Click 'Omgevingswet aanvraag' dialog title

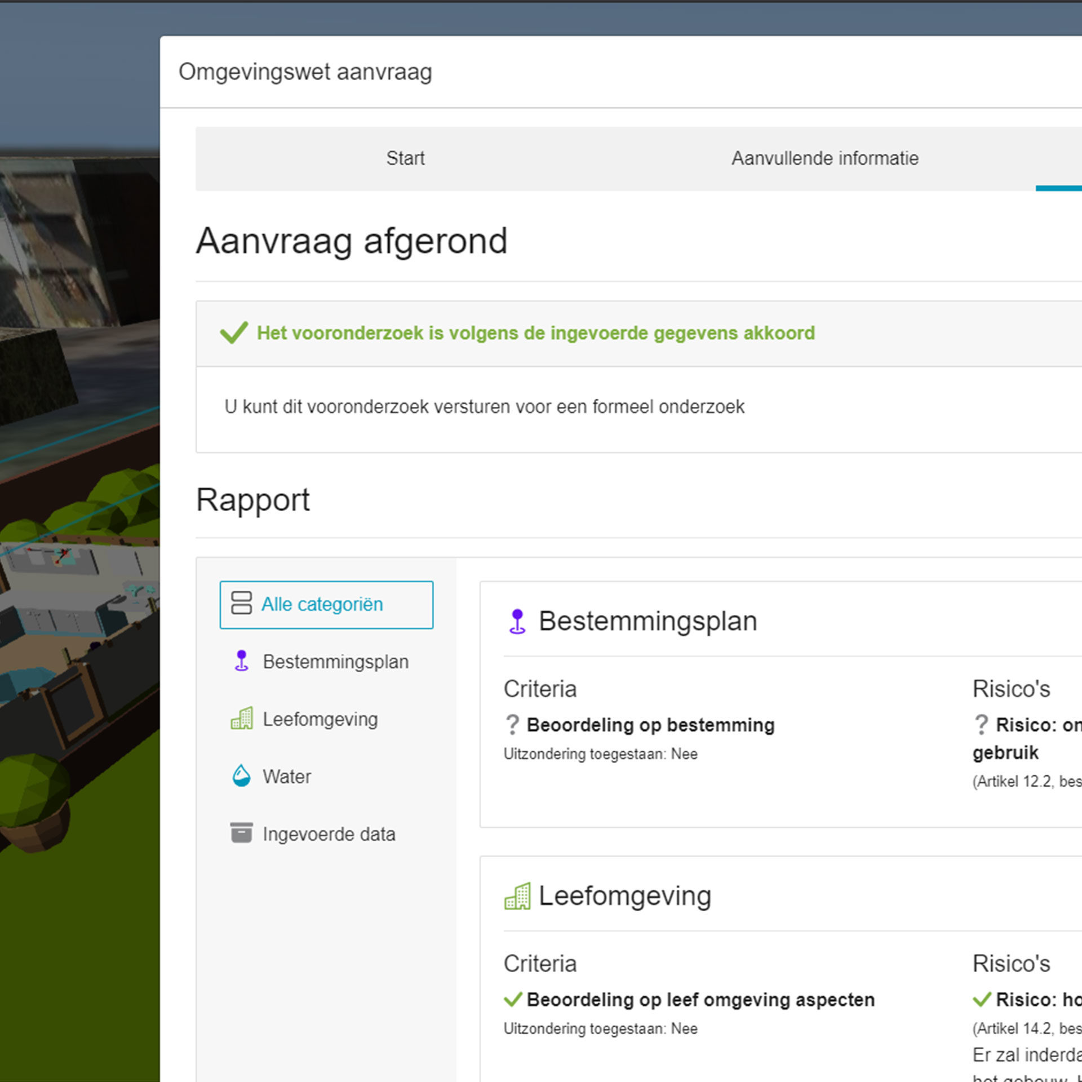point(305,72)
